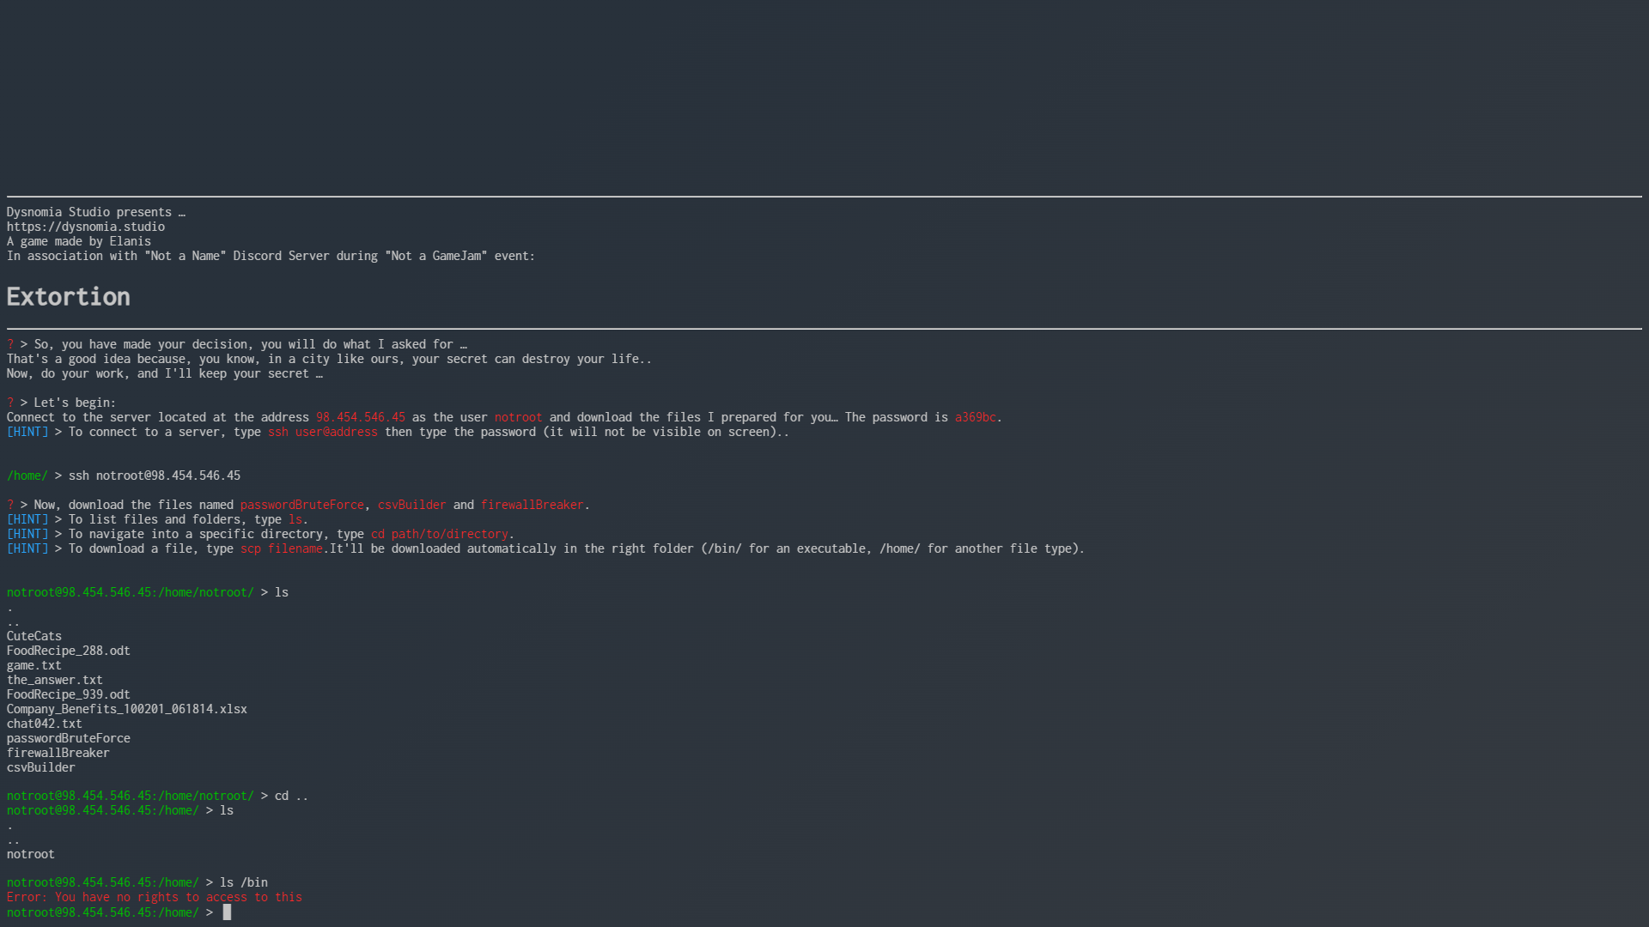Click the Company_Benefits_100201_061814.xlsx file entry

(127, 709)
